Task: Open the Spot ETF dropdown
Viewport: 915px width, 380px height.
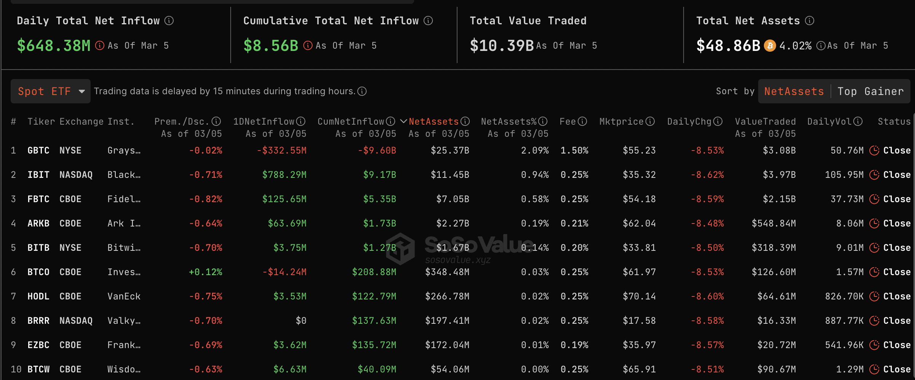Action: pyautogui.click(x=51, y=91)
